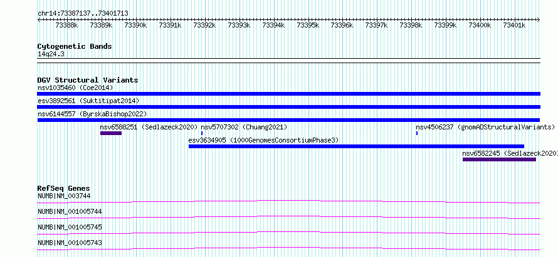Click the 73394k ruler tick label

click(x=273, y=25)
